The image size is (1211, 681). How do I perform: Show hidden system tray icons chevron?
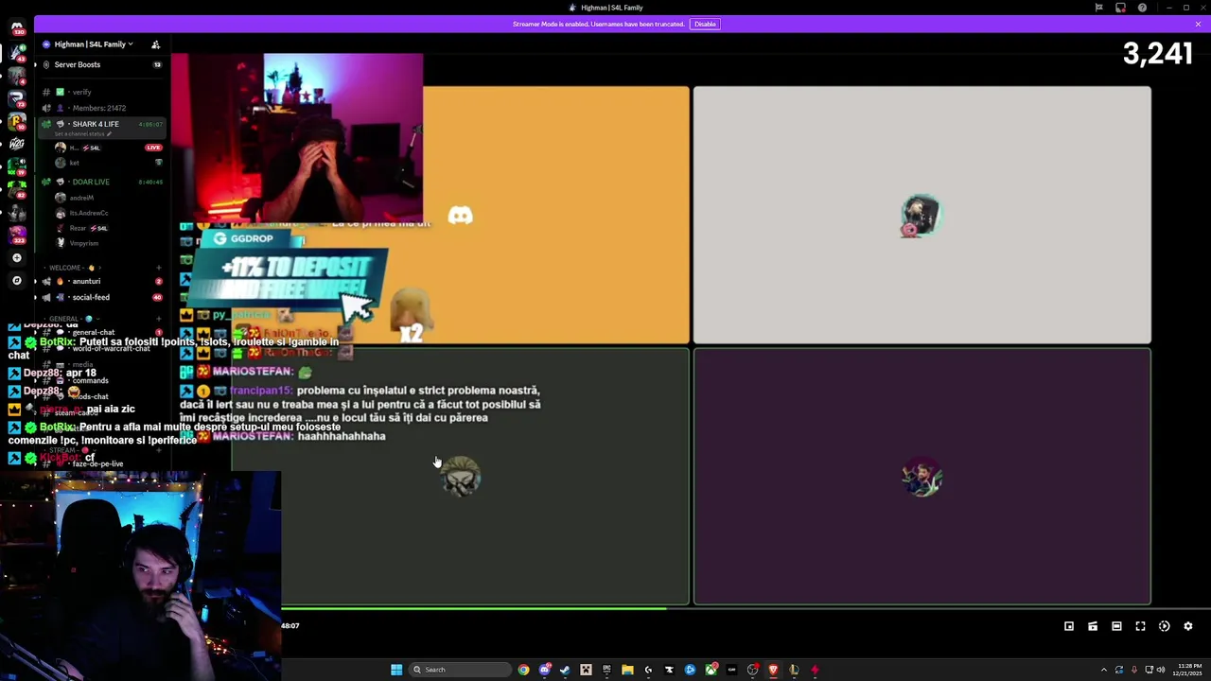(x=1103, y=670)
